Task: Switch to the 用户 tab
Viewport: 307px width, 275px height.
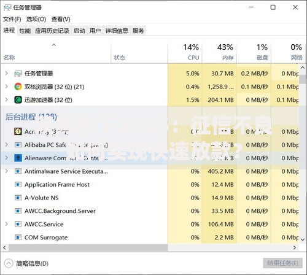Action: [95, 31]
